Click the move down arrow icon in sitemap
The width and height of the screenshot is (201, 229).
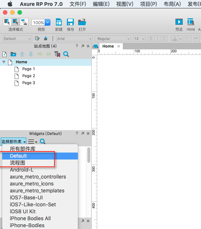[x=31, y=54]
